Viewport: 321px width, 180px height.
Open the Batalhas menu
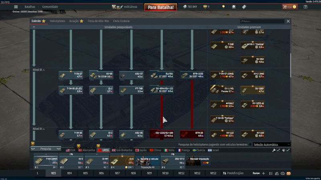(x=30, y=7)
